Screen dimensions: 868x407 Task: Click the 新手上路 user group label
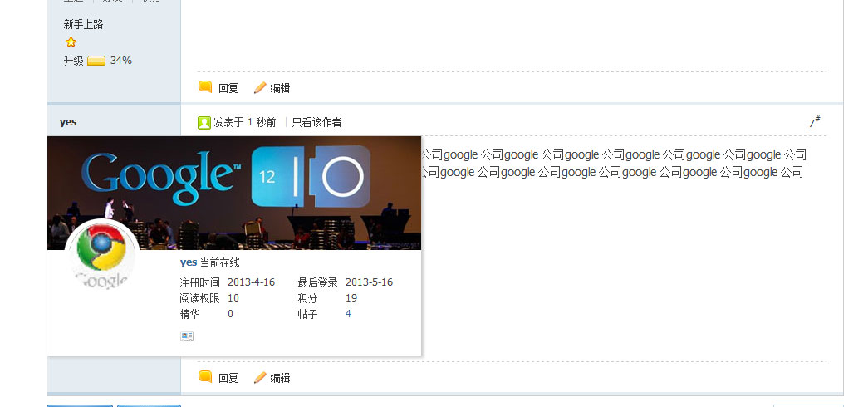84,24
